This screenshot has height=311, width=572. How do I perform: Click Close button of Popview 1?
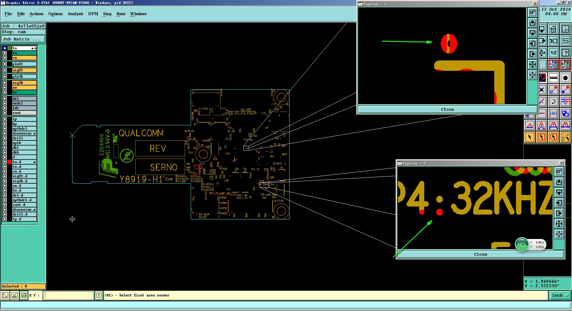pyautogui.click(x=447, y=109)
